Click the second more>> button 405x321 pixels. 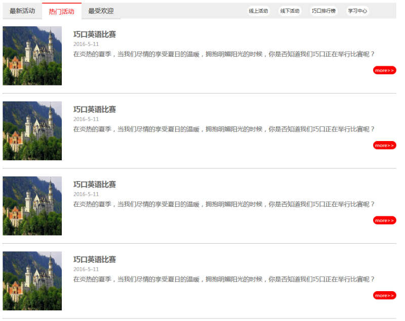(x=384, y=145)
